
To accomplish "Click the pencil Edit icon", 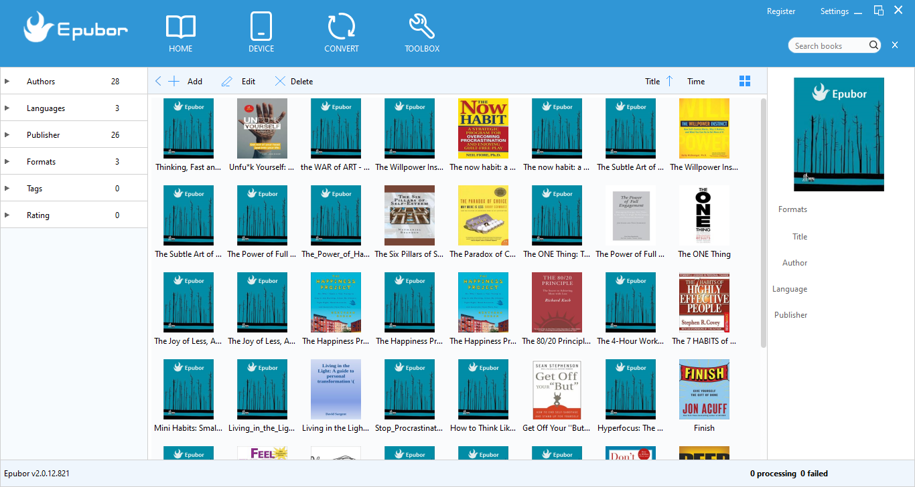I will tap(227, 82).
